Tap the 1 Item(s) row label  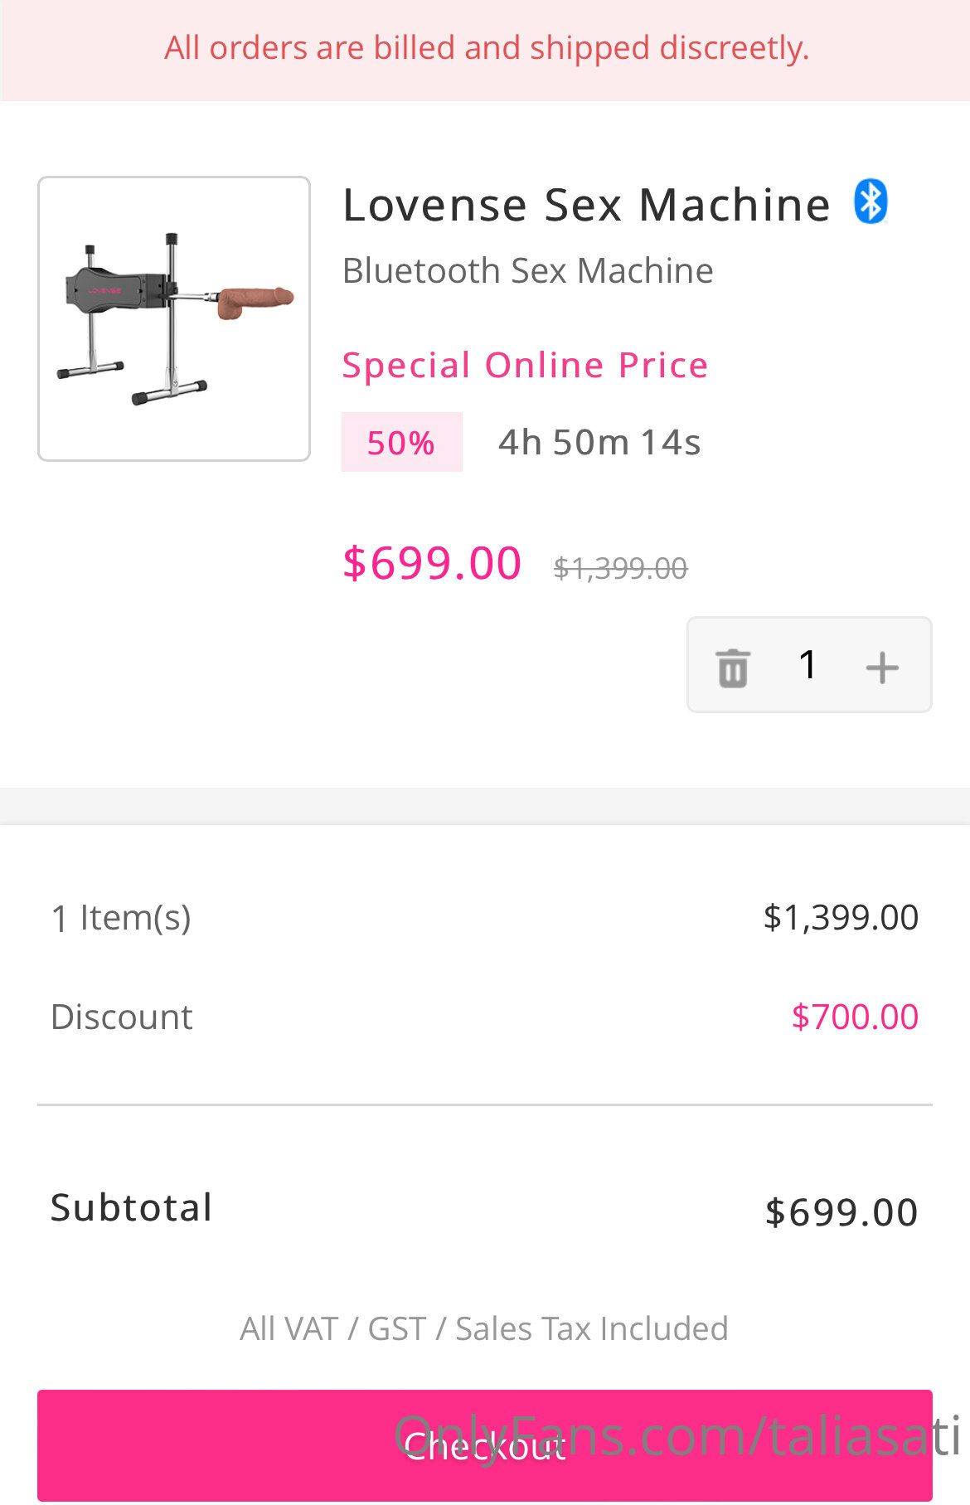(x=121, y=918)
